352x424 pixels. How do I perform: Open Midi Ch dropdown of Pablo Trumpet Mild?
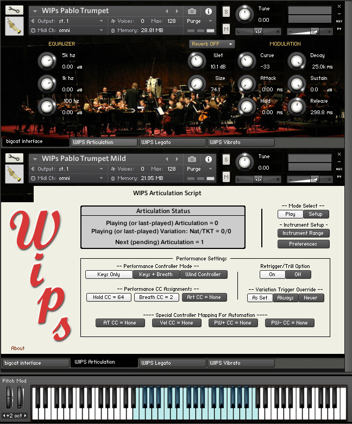pyautogui.click(x=67, y=178)
